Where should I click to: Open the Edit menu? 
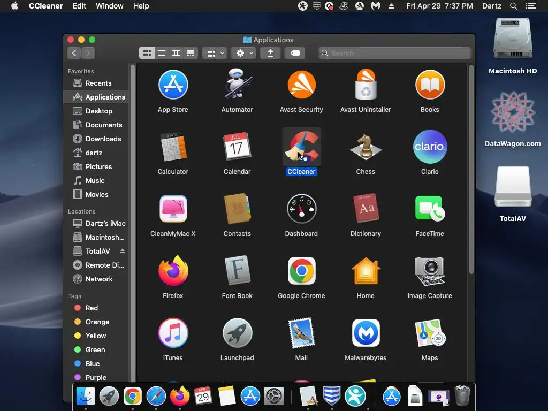(x=79, y=6)
